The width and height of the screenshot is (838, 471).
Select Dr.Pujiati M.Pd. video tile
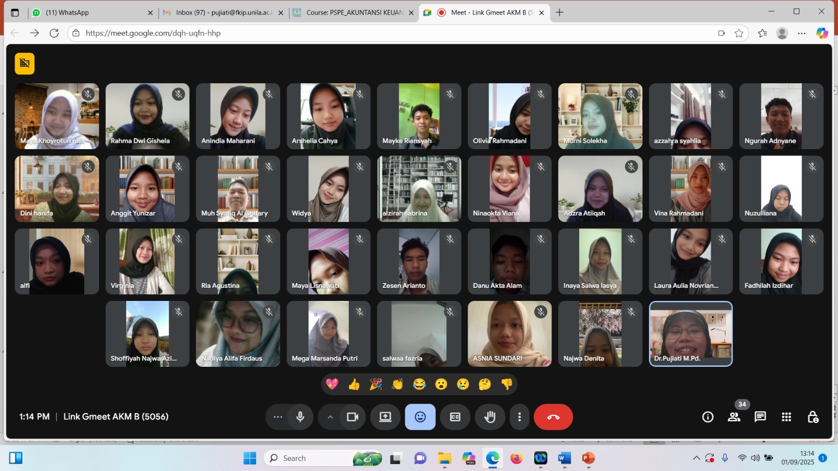[690, 334]
